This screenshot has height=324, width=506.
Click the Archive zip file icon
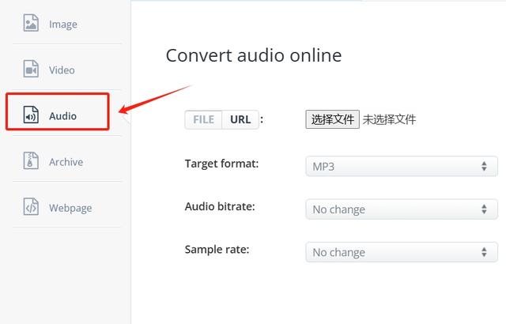(x=31, y=160)
